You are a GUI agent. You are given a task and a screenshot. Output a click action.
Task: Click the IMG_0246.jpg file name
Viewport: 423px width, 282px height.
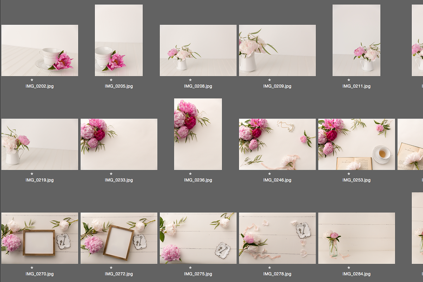pos(277,180)
